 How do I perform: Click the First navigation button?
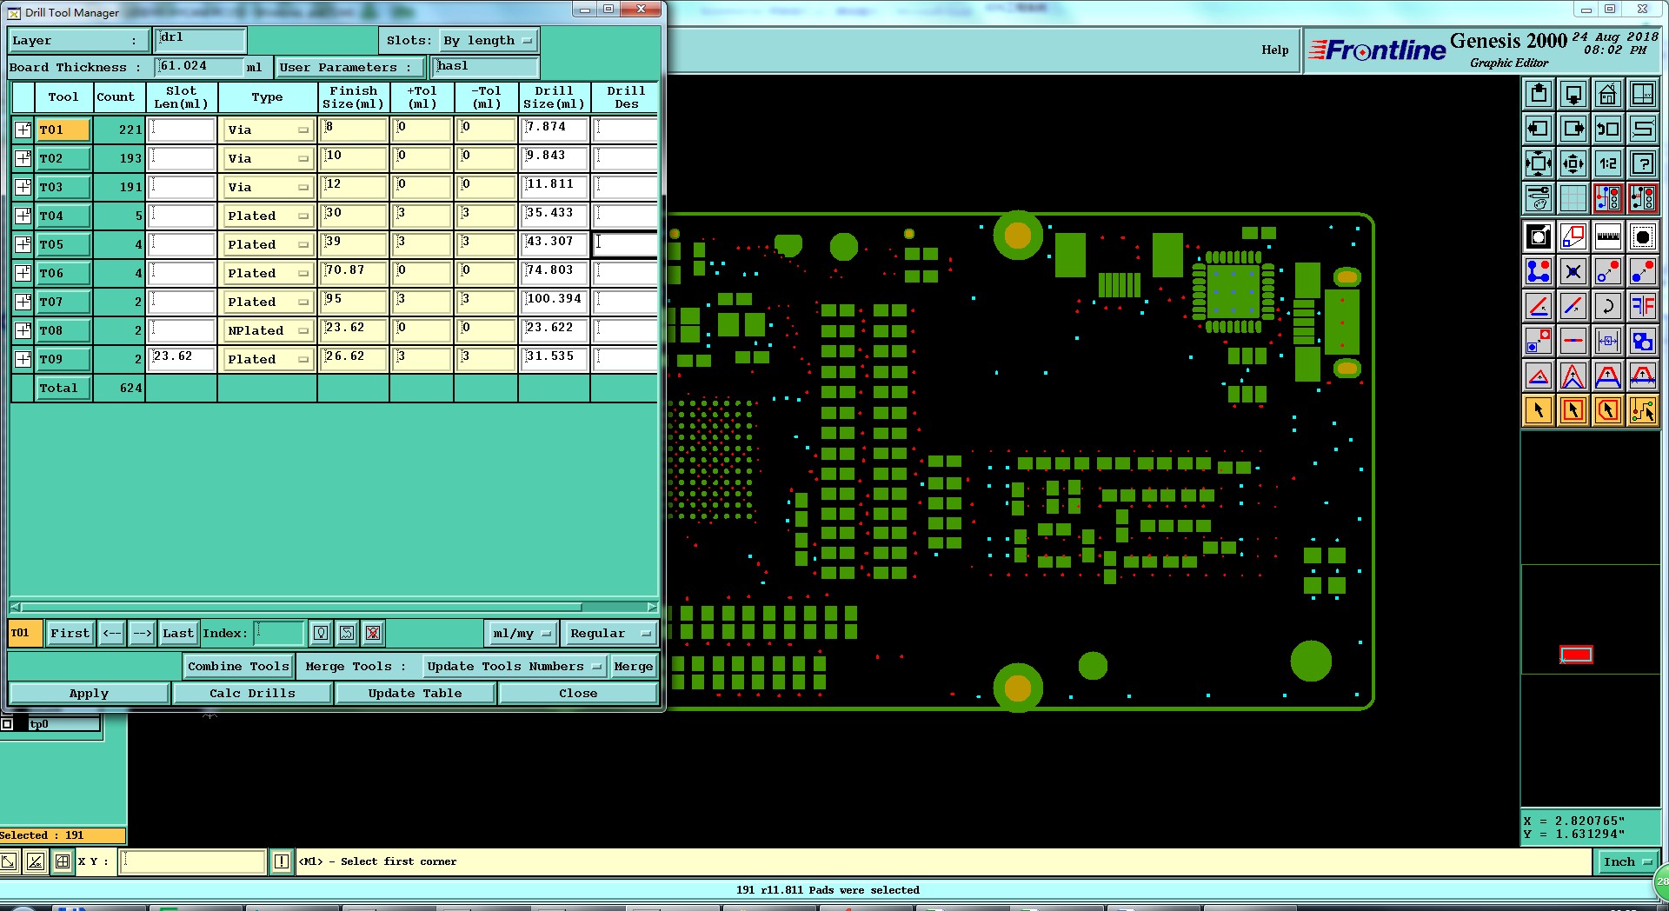coord(70,634)
